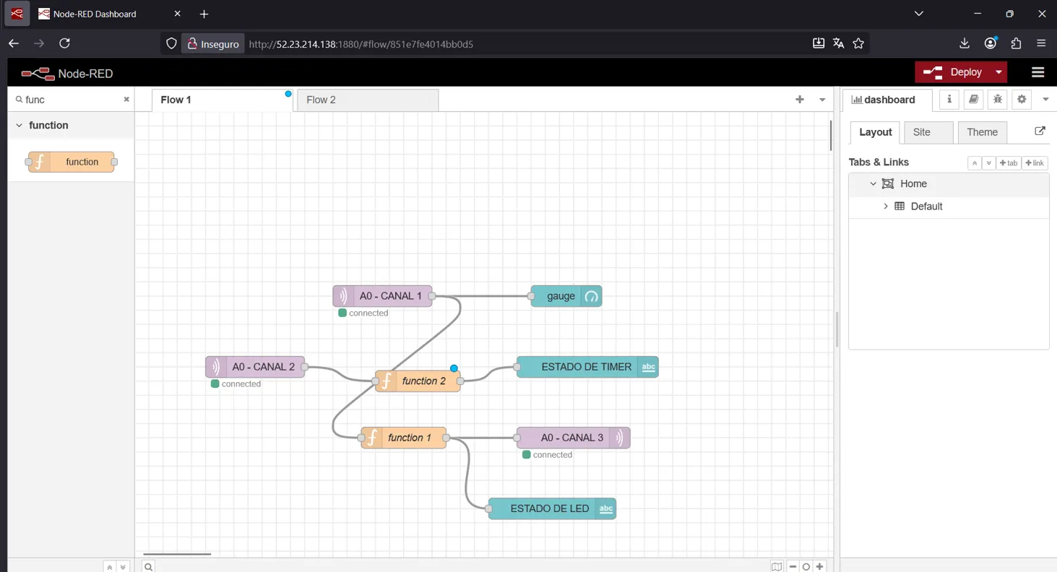Add a new flow tab

click(x=799, y=100)
